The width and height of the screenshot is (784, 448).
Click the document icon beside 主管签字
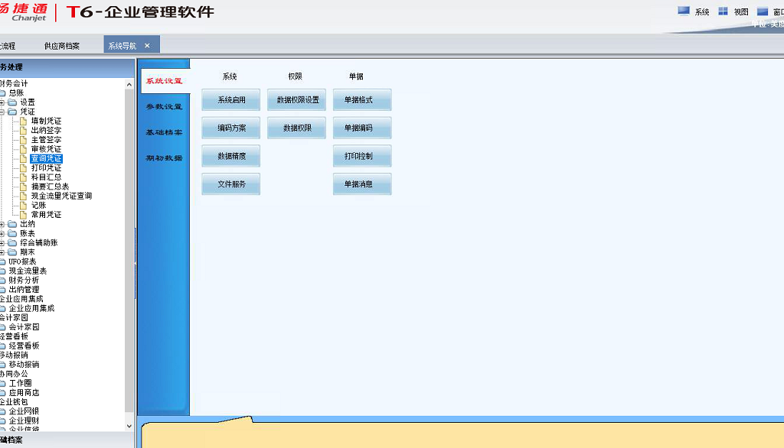point(23,140)
